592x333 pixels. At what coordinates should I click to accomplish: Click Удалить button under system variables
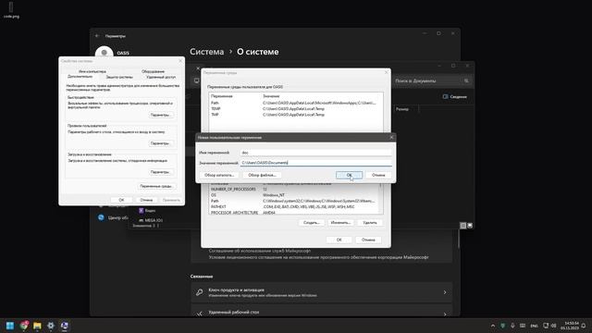pyautogui.click(x=370, y=223)
